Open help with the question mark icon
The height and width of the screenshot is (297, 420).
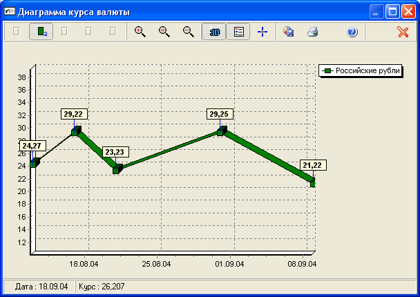[x=352, y=32]
